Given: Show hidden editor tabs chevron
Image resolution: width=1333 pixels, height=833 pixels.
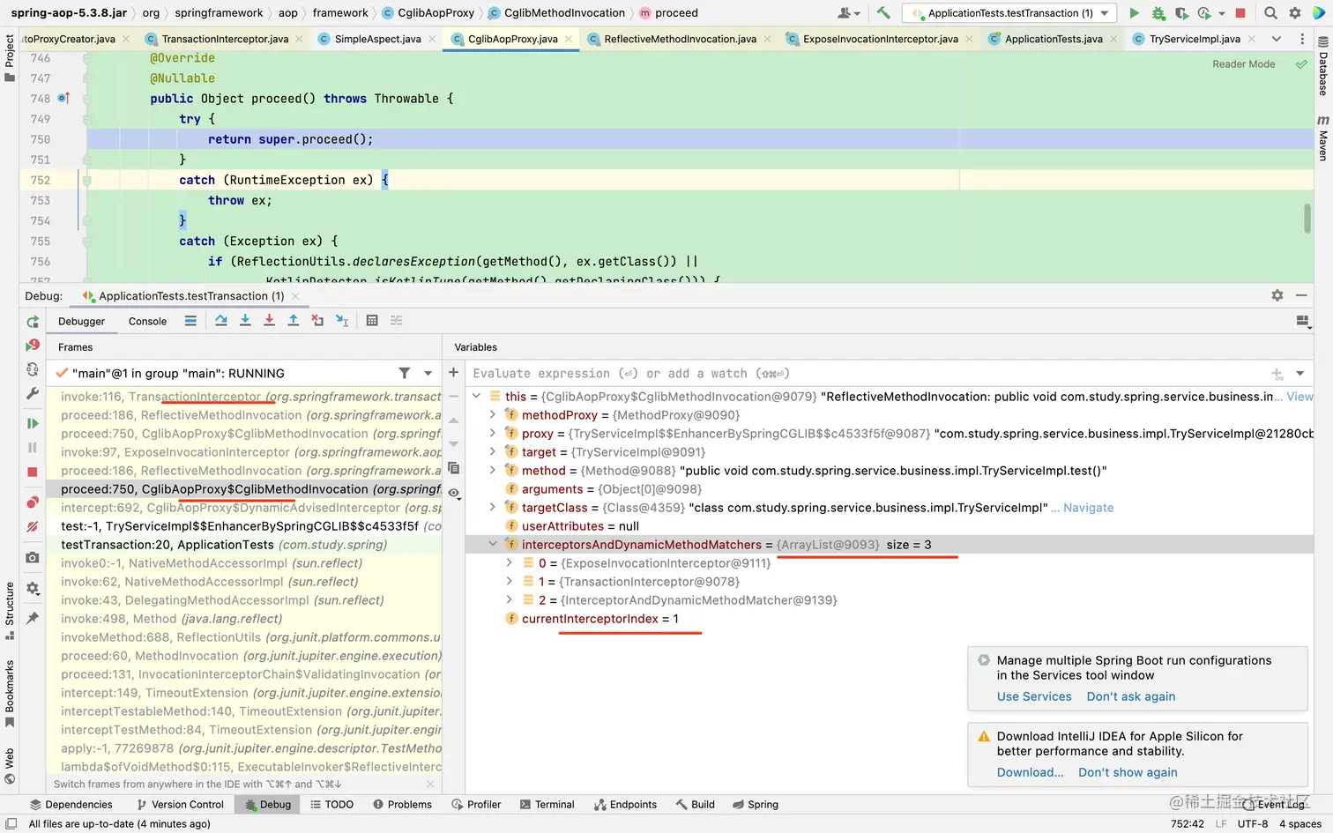Looking at the screenshot, I should pyautogui.click(x=1276, y=39).
